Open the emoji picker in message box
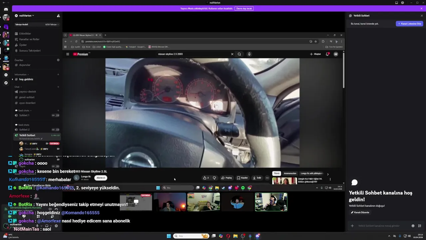426x240 pixels. tap(413, 226)
